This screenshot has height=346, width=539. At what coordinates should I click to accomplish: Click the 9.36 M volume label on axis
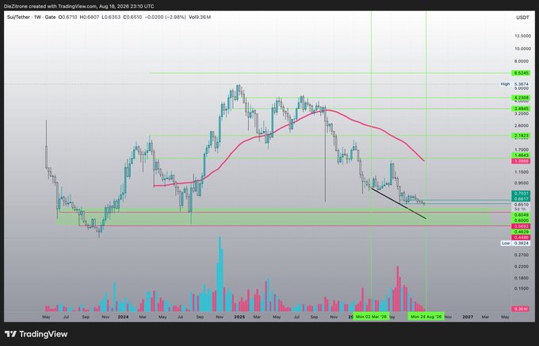(x=521, y=309)
